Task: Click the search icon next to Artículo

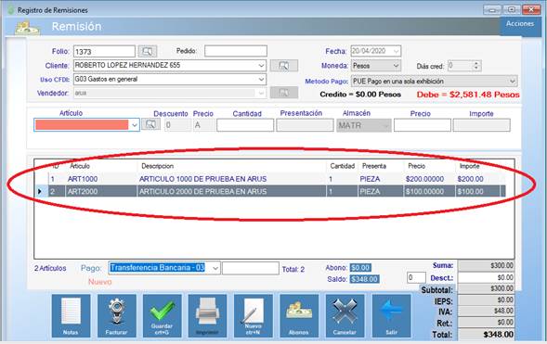Action: [150, 124]
